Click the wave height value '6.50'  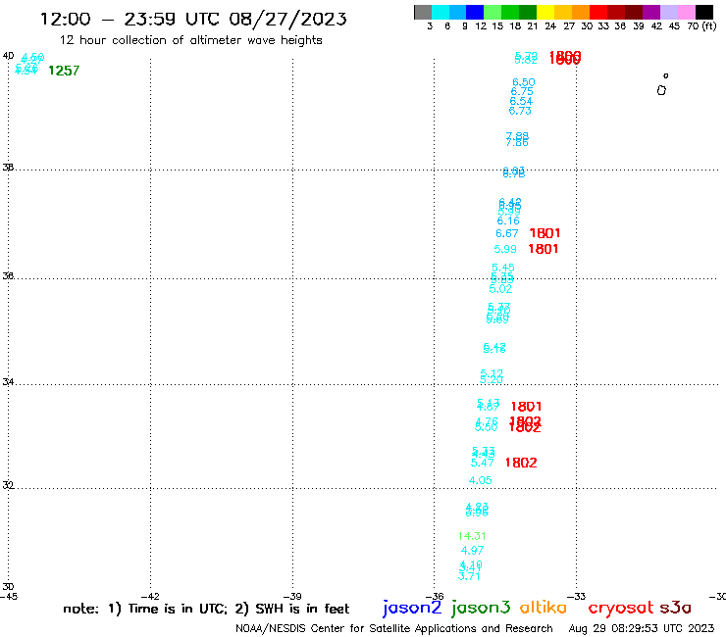tap(524, 82)
